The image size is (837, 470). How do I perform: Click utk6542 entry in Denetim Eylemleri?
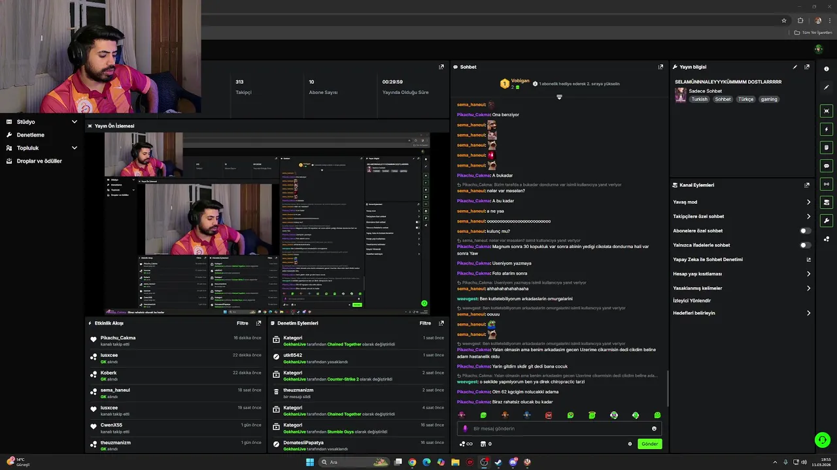[293, 356]
